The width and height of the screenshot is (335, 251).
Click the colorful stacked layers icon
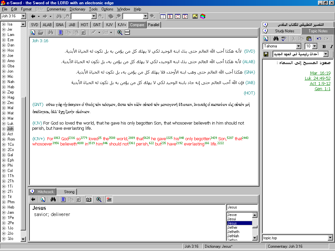coord(203,16)
